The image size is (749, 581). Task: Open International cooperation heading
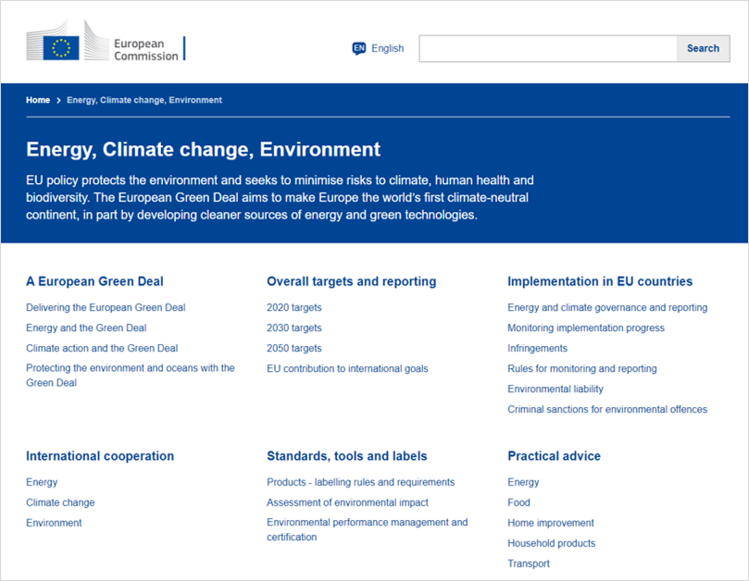pos(100,456)
